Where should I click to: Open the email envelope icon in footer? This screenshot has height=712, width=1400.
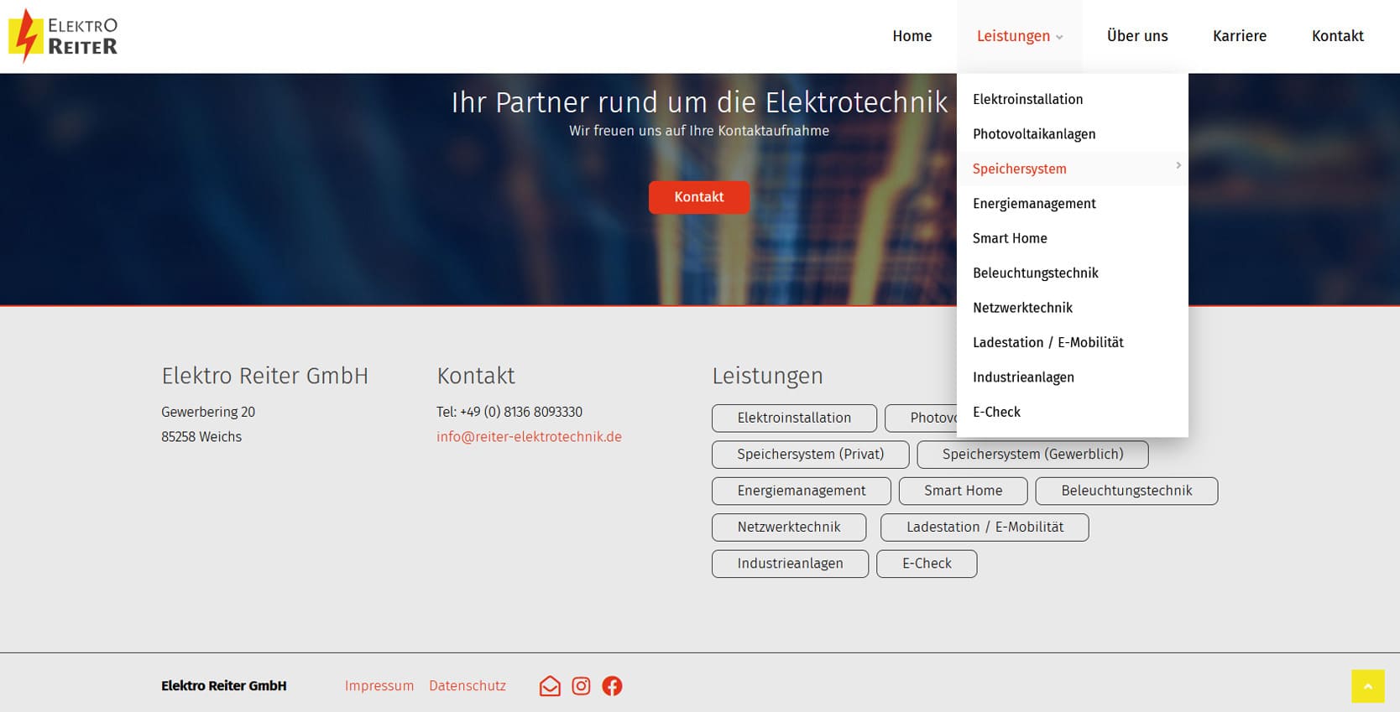(x=550, y=686)
